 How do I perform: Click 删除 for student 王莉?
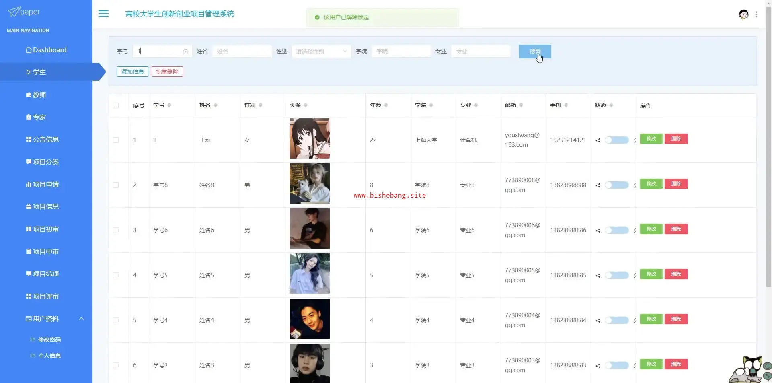click(x=676, y=139)
